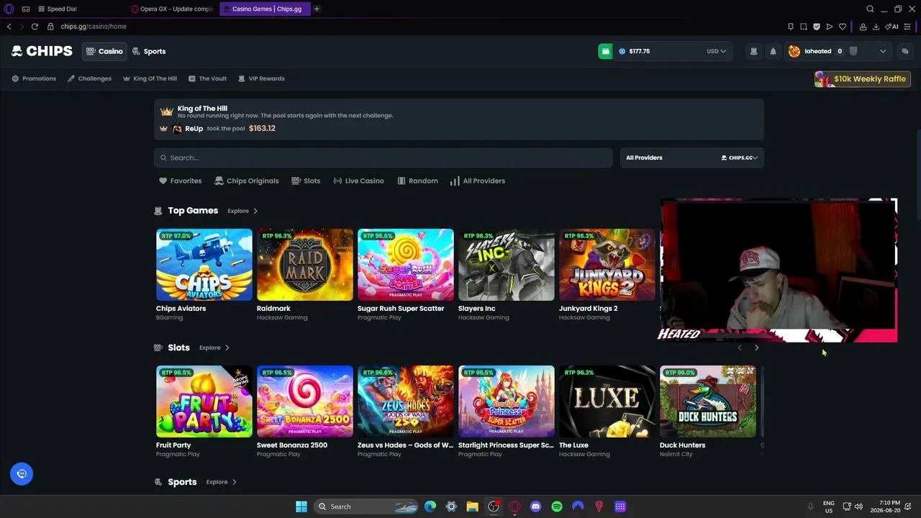Open VIP Rewards

click(261, 78)
